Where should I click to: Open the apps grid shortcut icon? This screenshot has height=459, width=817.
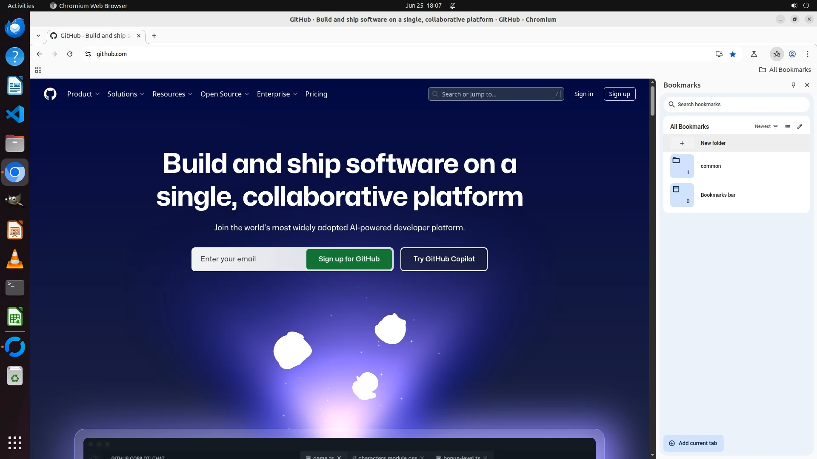(x=38, y=70)
